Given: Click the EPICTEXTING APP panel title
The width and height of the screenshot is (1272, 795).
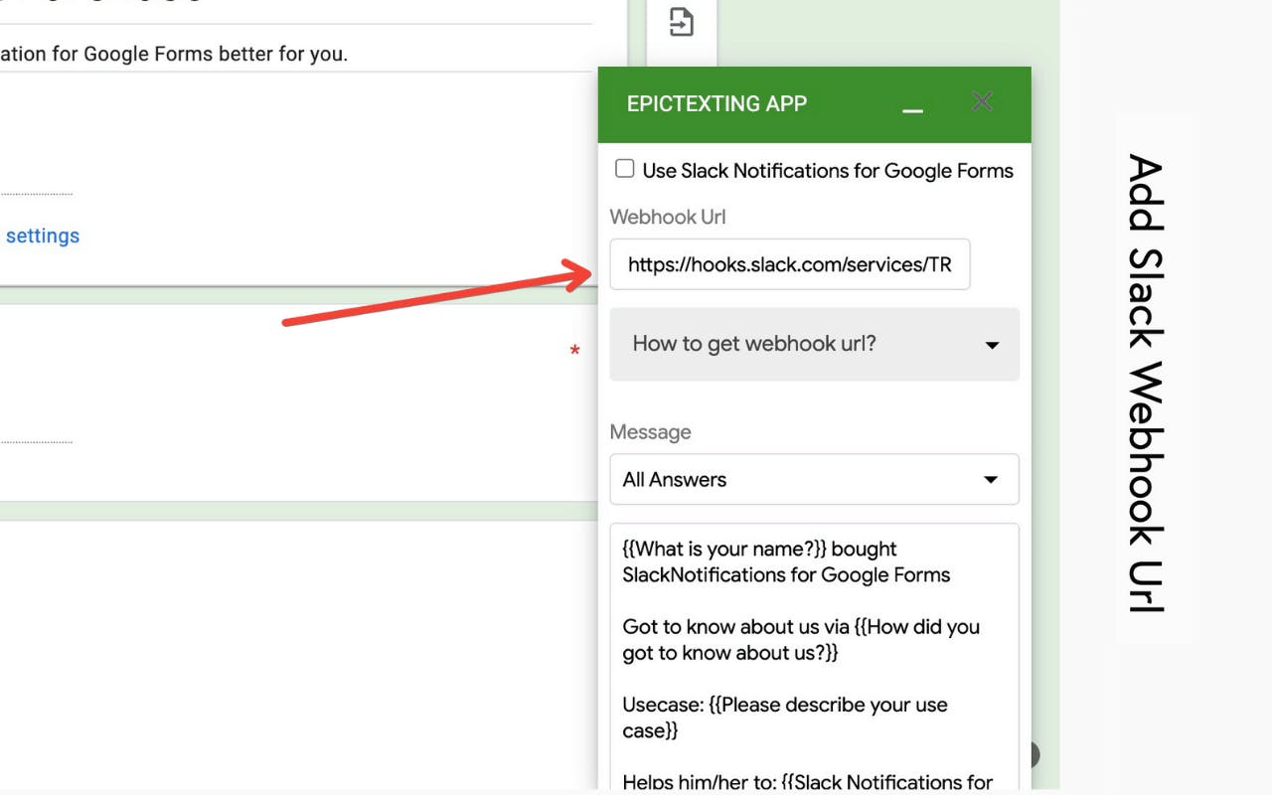Looking at the screenshot, I should pyautogui.click(x=716, y=103).
